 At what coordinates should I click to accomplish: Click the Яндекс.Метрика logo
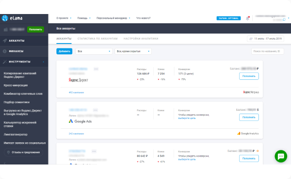pyautogui.click(x=251, y=92)
